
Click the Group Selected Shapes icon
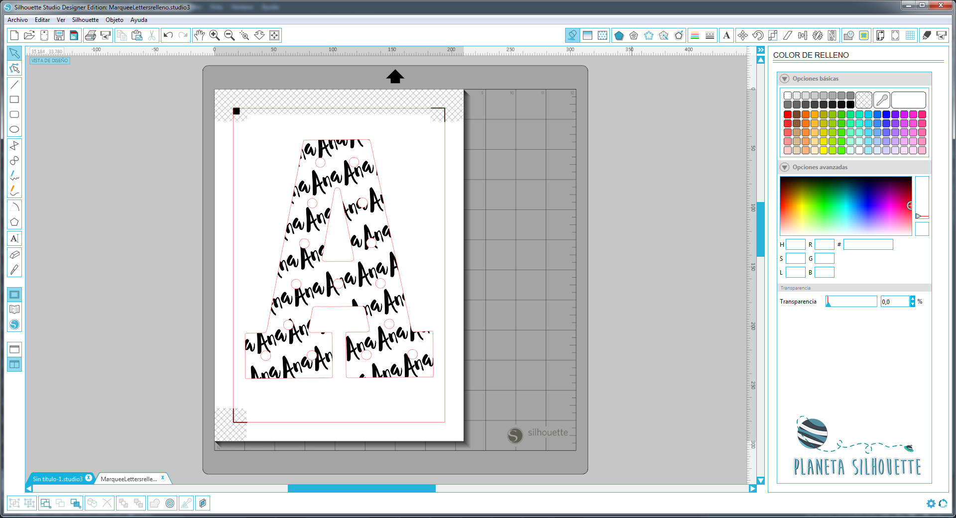coord(14,503)
